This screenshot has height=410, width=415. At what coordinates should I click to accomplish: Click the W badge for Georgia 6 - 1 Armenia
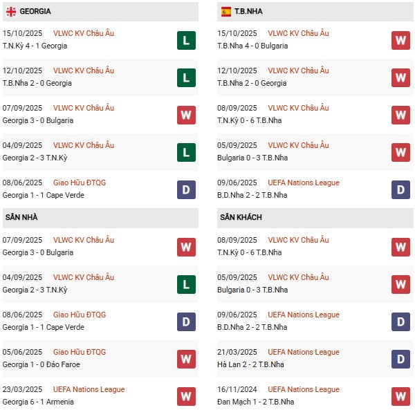(186, 396)
